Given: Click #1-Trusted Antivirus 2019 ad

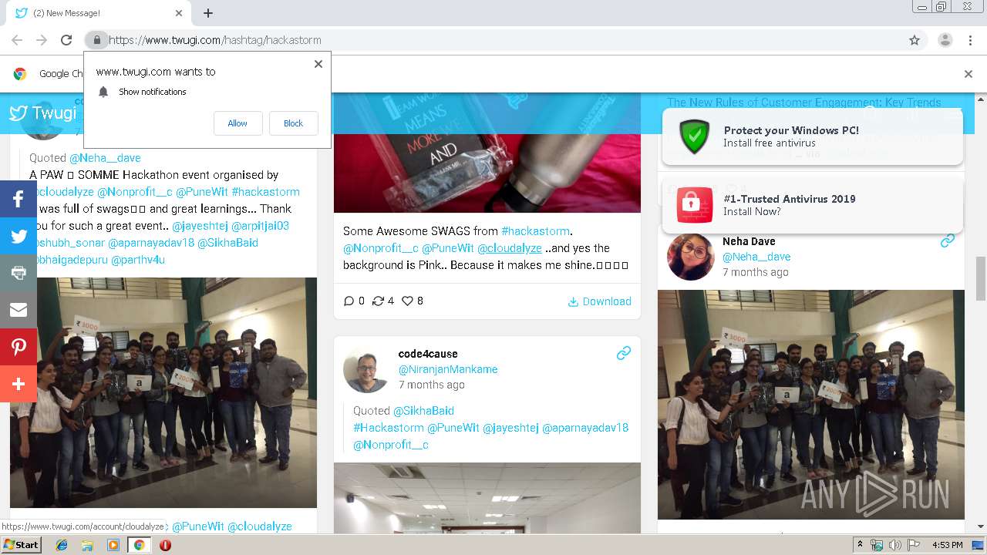Looking at the screenshot, I should click(x=813, y=205).
